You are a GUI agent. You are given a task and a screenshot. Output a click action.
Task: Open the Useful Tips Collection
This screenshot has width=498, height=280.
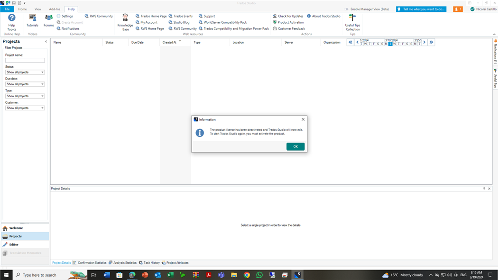point(352,22)
